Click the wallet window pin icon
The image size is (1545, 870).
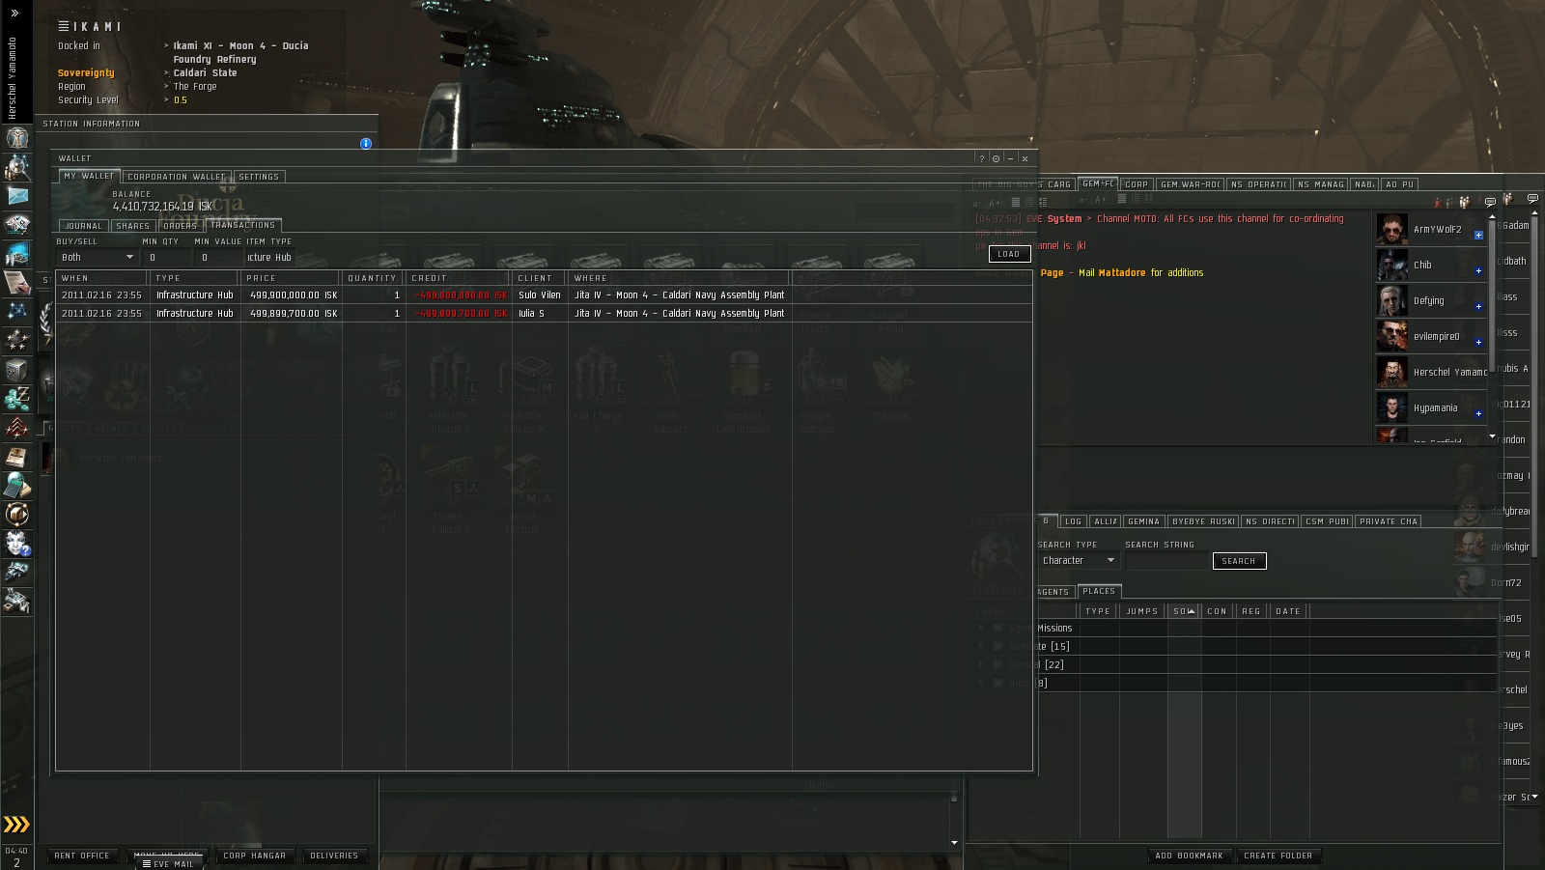pos(997,158)
